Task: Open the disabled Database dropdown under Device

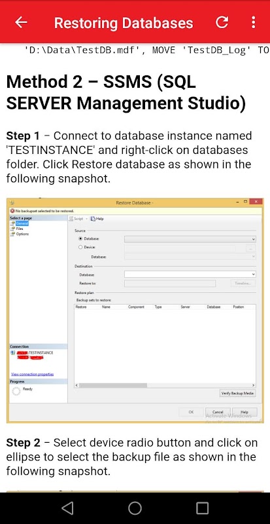Action: pos(190,256)
